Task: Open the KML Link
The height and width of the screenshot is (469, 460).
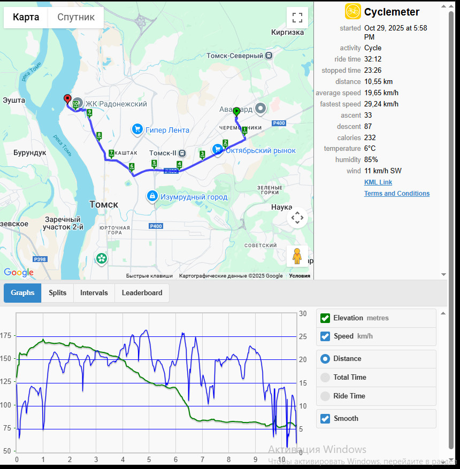Action: 378,182
